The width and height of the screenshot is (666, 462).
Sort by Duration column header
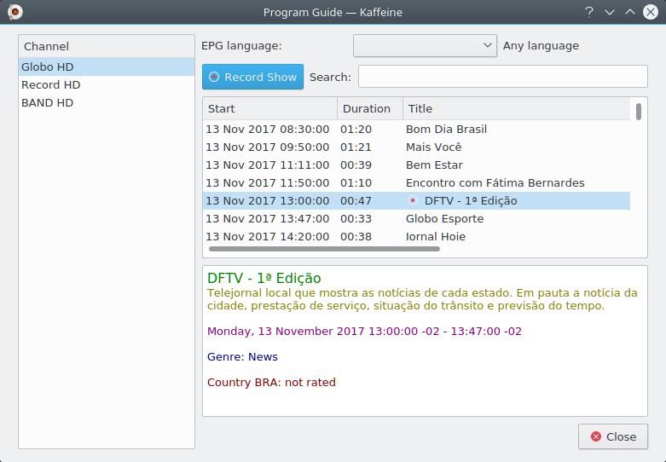[370, 109]
